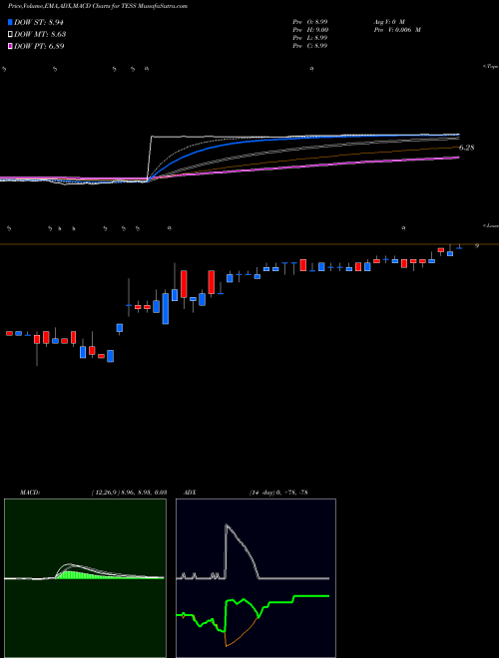Viewport: 499px width, 658px height.
Task: Click the 'Pre H: 9.09' value
Action: [310, 30]
